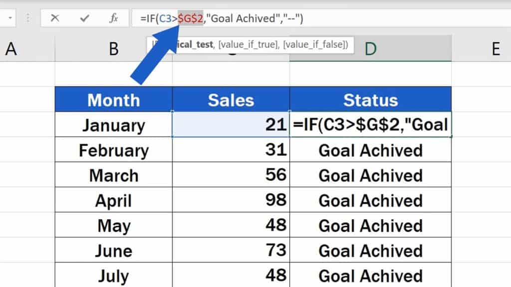Select the cell containing 98
The width and height of the screenshot is (511, 287).
pyautogui.click(x=231, y=200)
